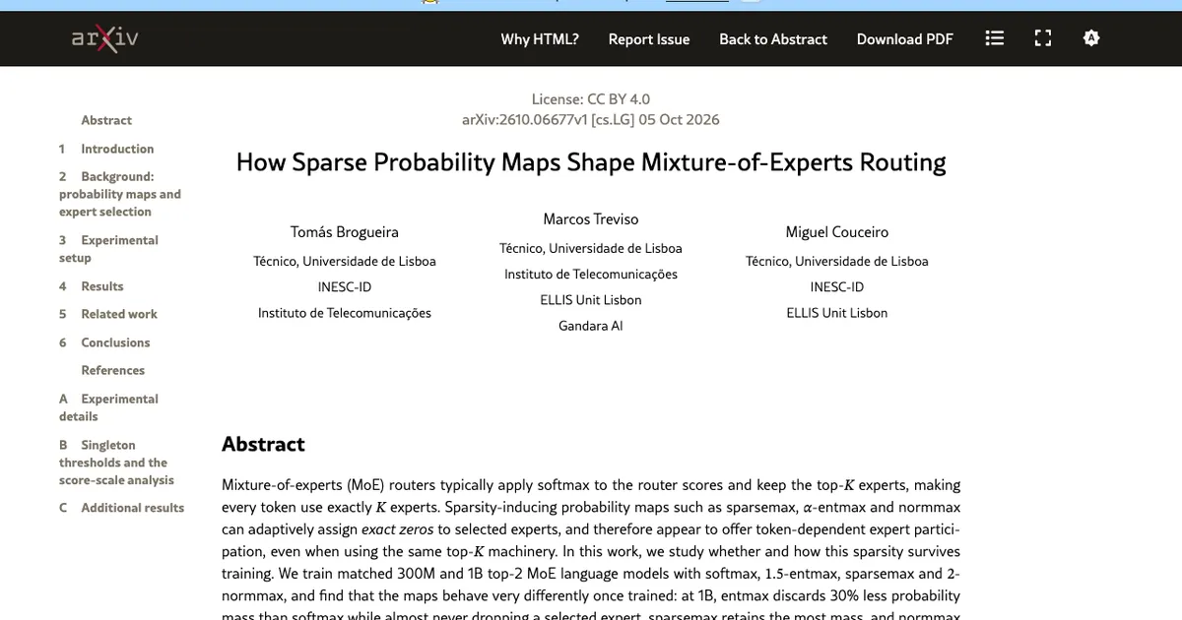1182x620 pixels.
Task: Click ELLIS Unit Lisbon under Miguel Couceiro
Action: coord(837,313)
